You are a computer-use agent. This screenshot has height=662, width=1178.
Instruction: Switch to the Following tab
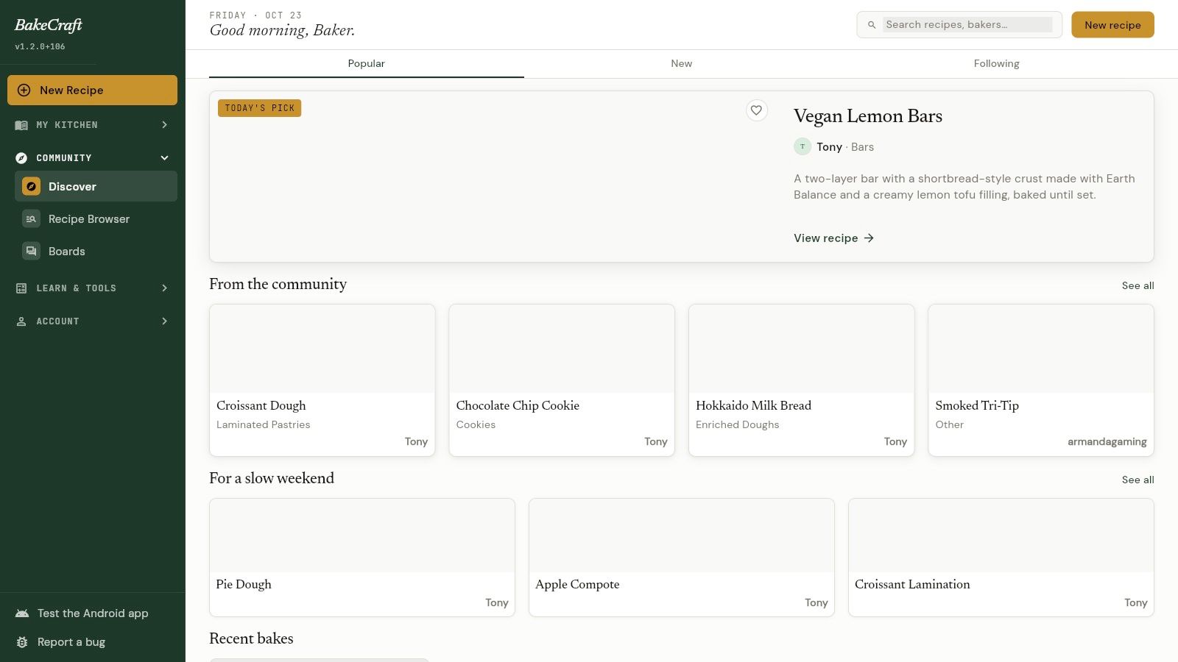[x=997, y=64]
